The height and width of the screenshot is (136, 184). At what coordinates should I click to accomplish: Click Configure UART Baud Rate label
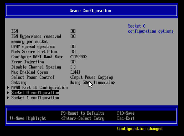pyautogui.click(x=37, y=57)
